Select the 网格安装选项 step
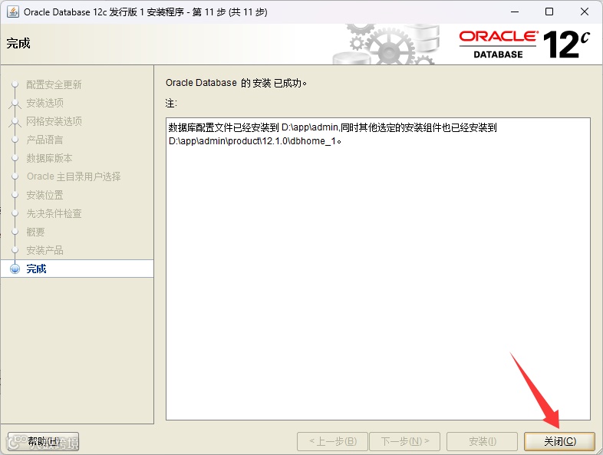The height and width of the screenshot is (455, 603). point(54,121)
